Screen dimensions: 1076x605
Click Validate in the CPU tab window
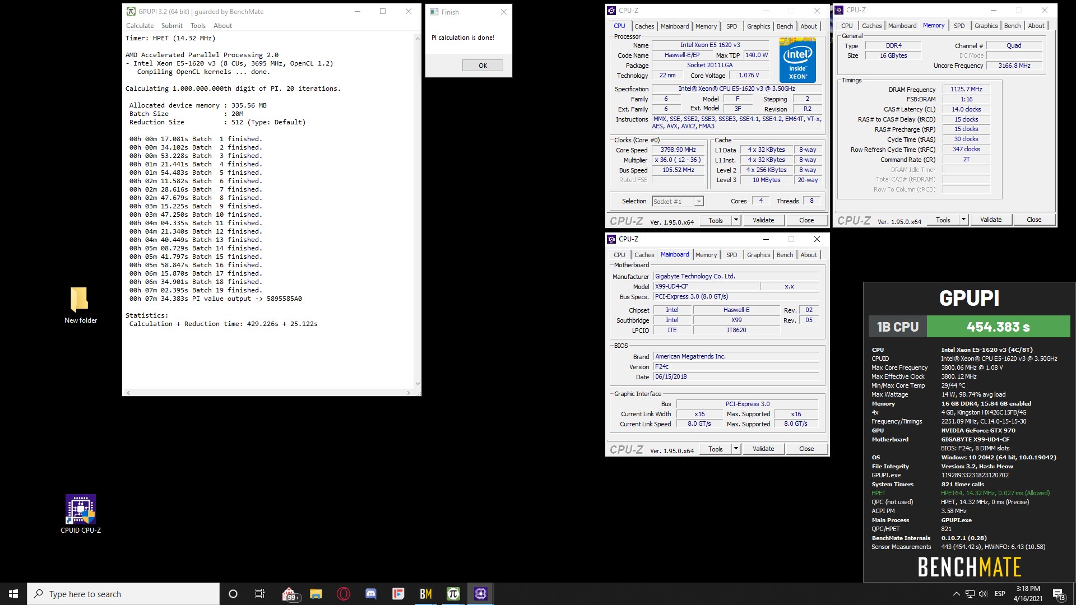763,220
